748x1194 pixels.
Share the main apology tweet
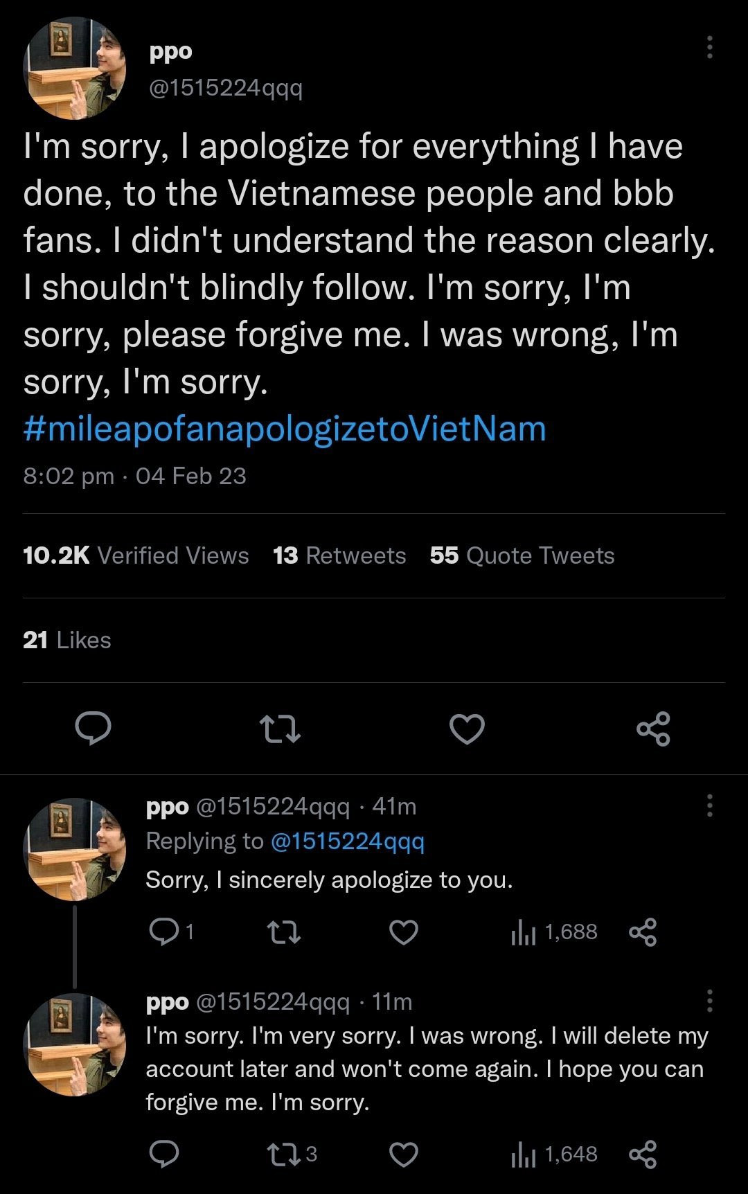(653, 729)
